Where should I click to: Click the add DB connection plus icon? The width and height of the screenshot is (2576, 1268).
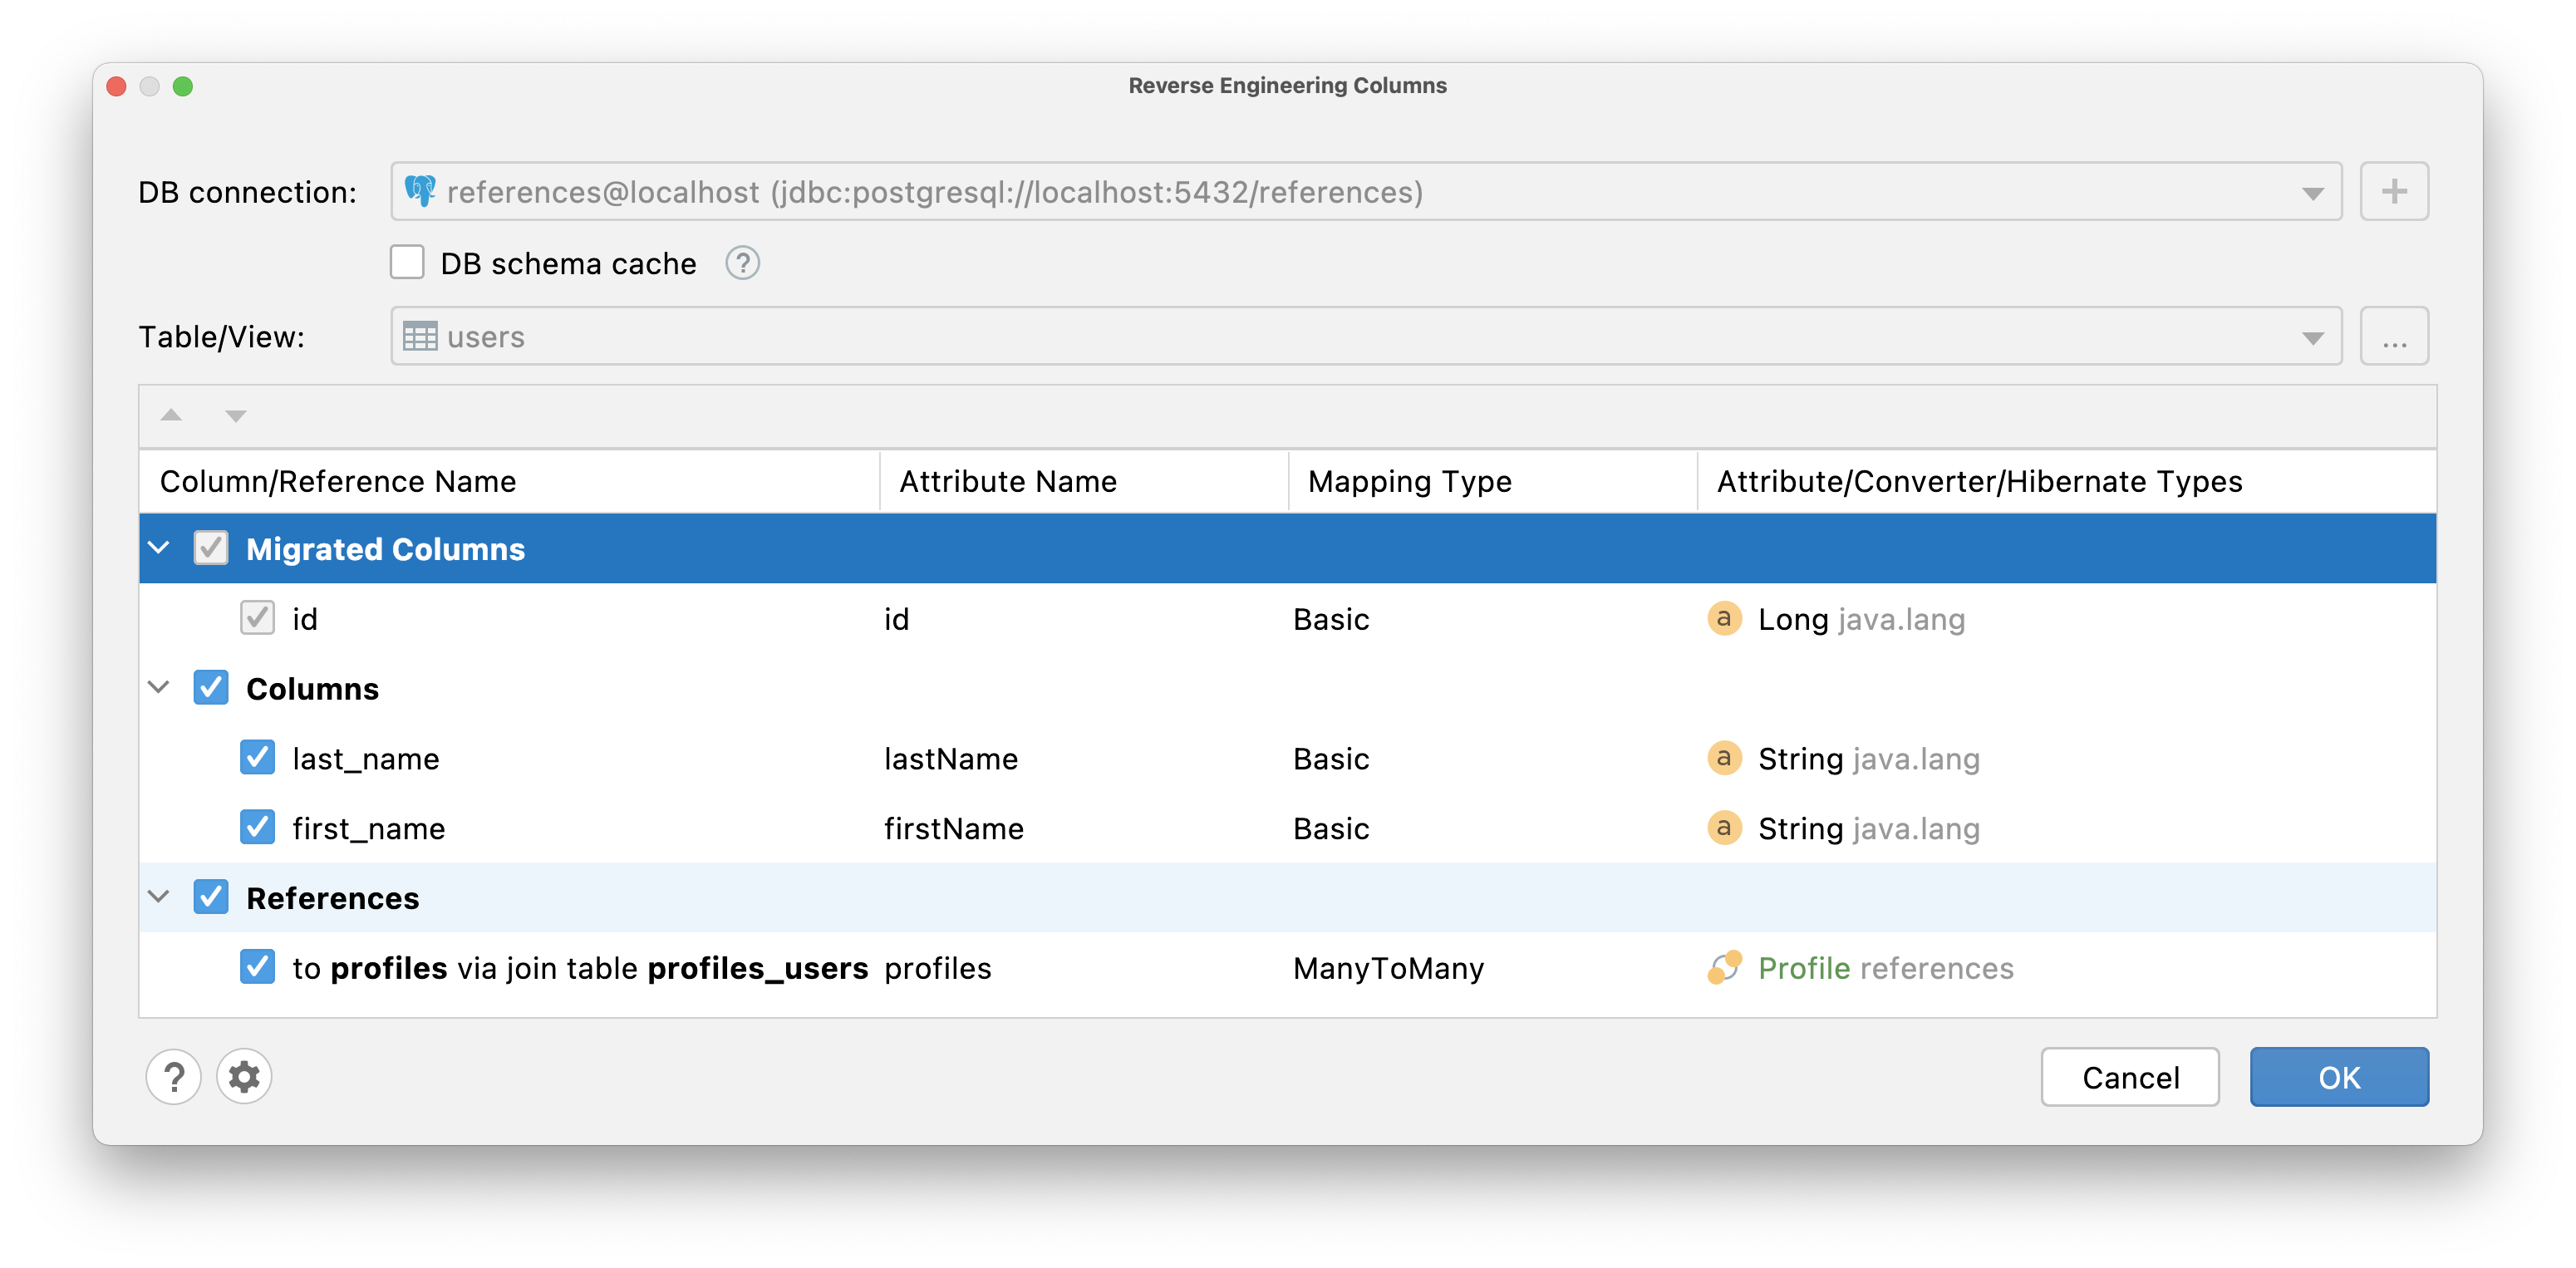(2393, 191)
